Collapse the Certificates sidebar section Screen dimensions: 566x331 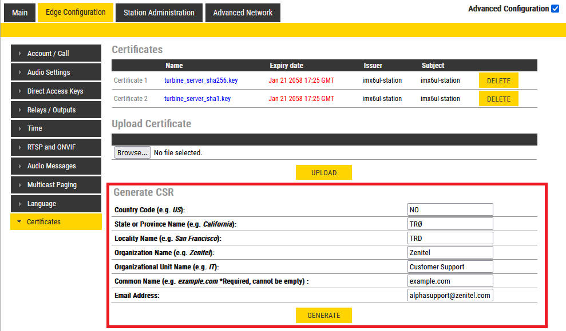56,222
